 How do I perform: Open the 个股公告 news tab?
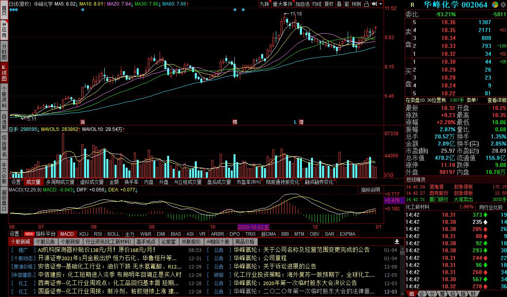tap(45, 242)
